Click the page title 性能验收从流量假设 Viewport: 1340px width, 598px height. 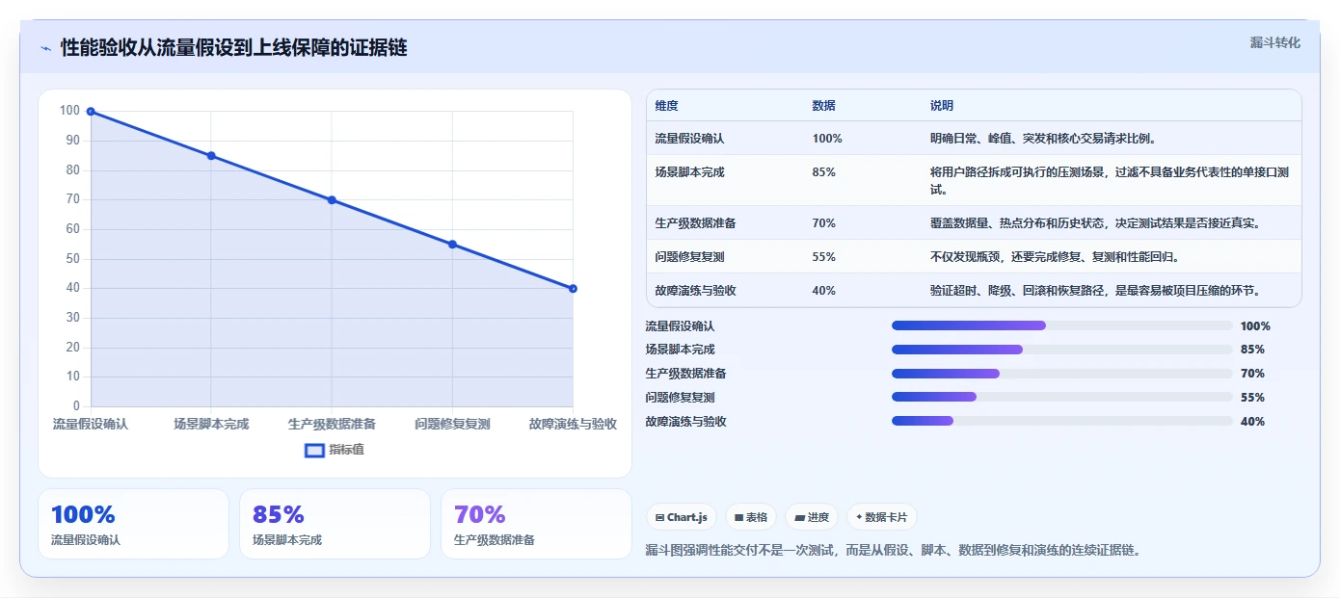pos(233,47)
